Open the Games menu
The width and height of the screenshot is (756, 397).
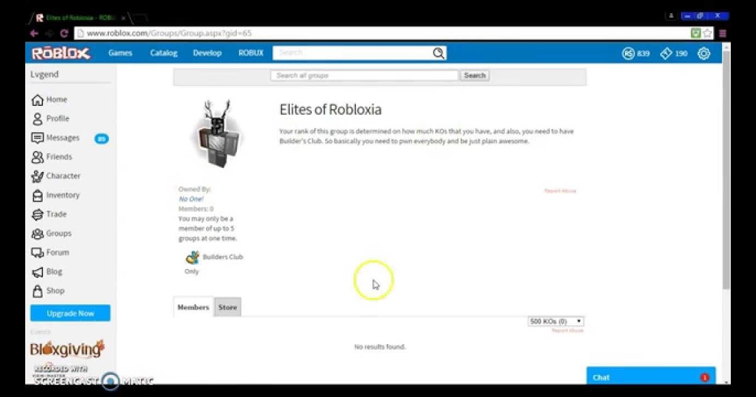coord(120,53)
